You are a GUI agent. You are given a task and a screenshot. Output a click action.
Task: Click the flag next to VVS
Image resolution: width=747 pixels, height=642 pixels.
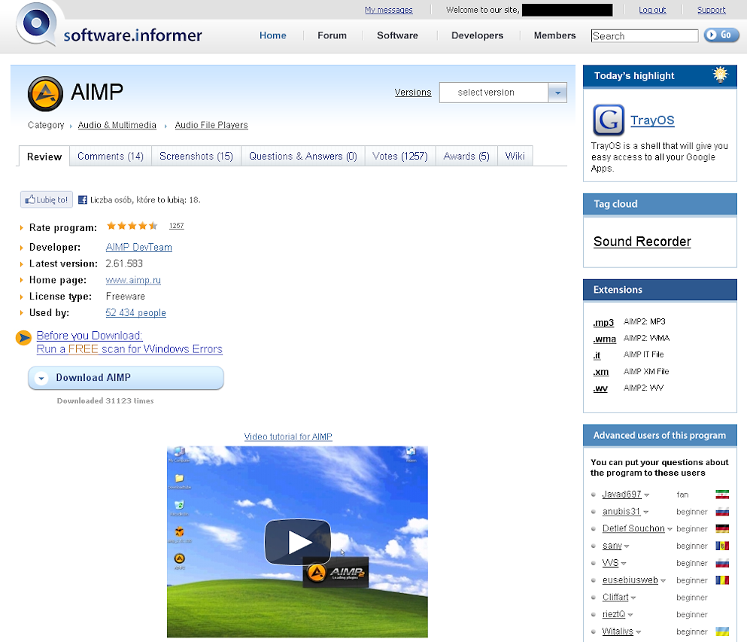click(x=722, y=563)
